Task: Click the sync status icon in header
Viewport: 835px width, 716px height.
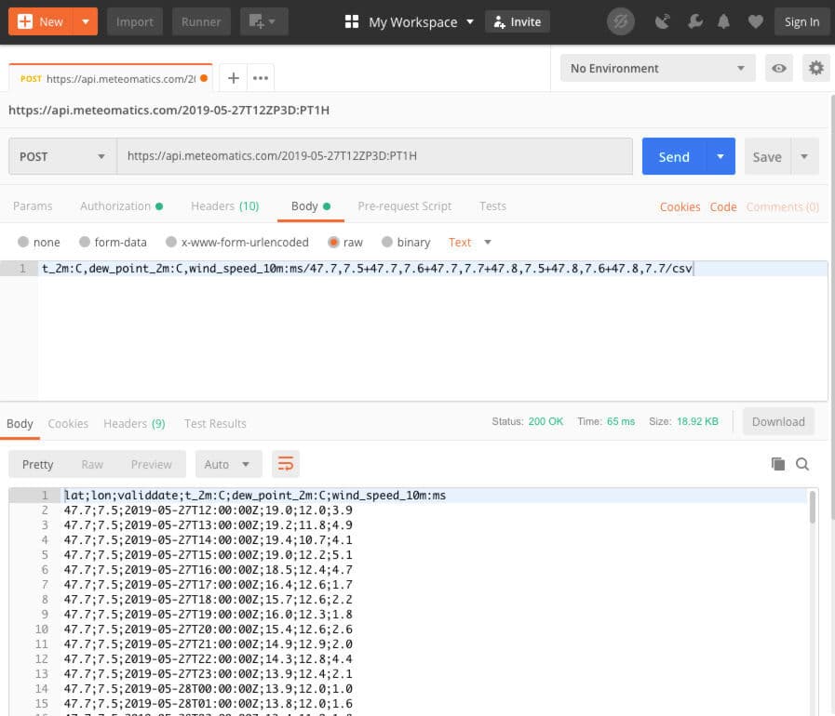Action: [621, 21]
